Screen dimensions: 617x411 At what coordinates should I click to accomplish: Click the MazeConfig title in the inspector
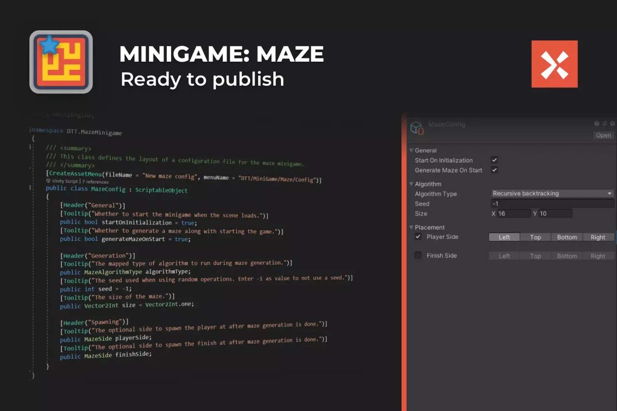tap(446, 124)
